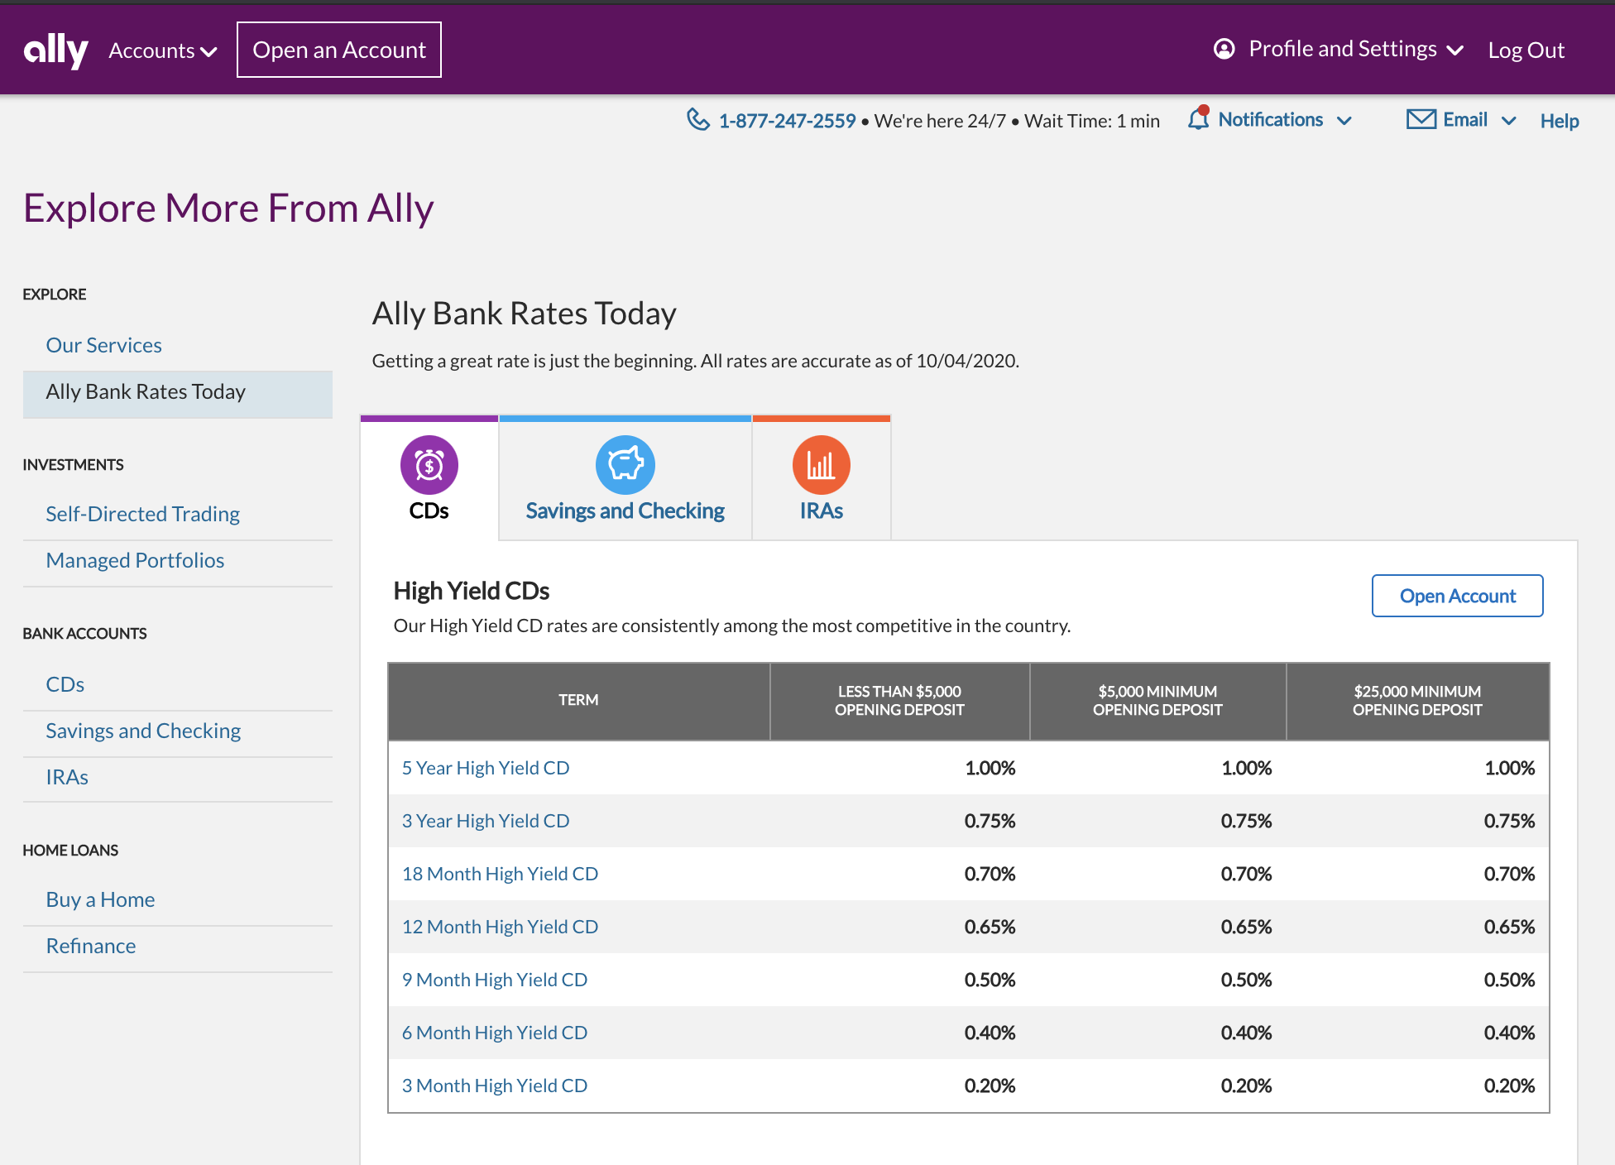Click the TERM column header
Image resolution: width=1615 pixels, height=1165 pixels.
(x=578, y=700)
